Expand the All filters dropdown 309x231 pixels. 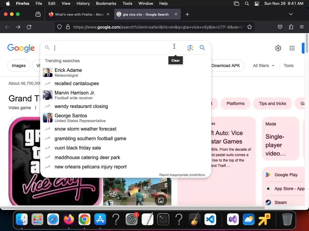coord(264,66)
